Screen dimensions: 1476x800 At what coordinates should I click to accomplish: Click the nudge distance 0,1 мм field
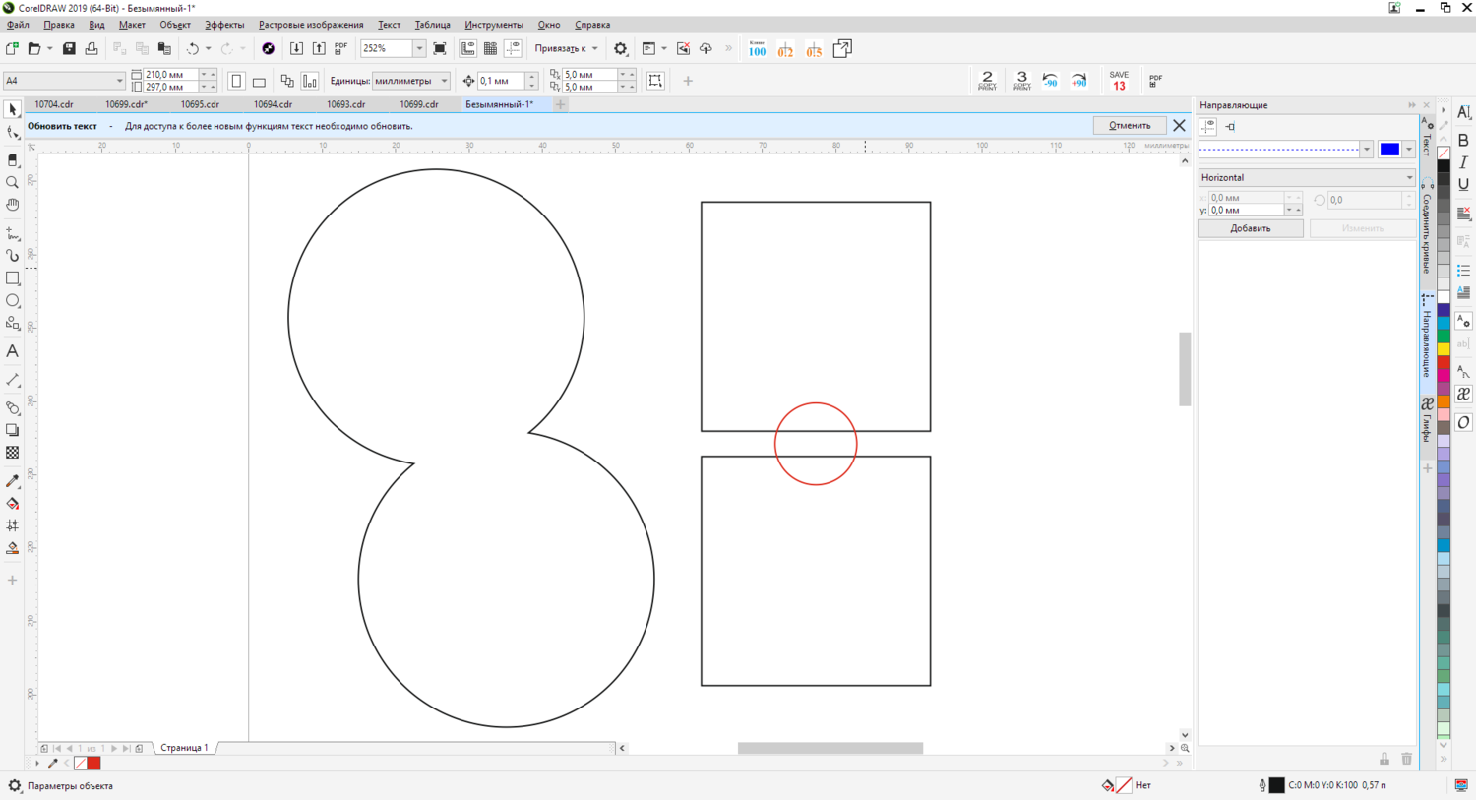click(x=501, y=81)
